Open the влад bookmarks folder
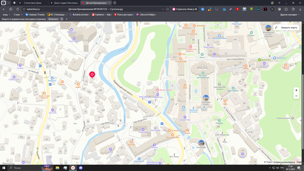The width and height of the screenshot is (304, 171). [x=7, y=15]
